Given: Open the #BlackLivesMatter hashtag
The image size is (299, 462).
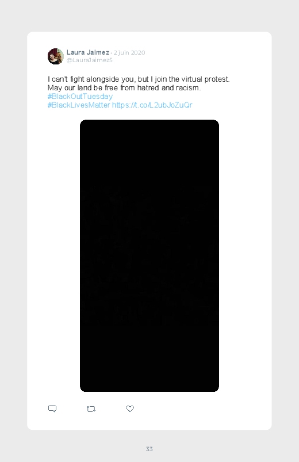Looking at the screenshot, I should pyautogui.click(x=79, y=105).
